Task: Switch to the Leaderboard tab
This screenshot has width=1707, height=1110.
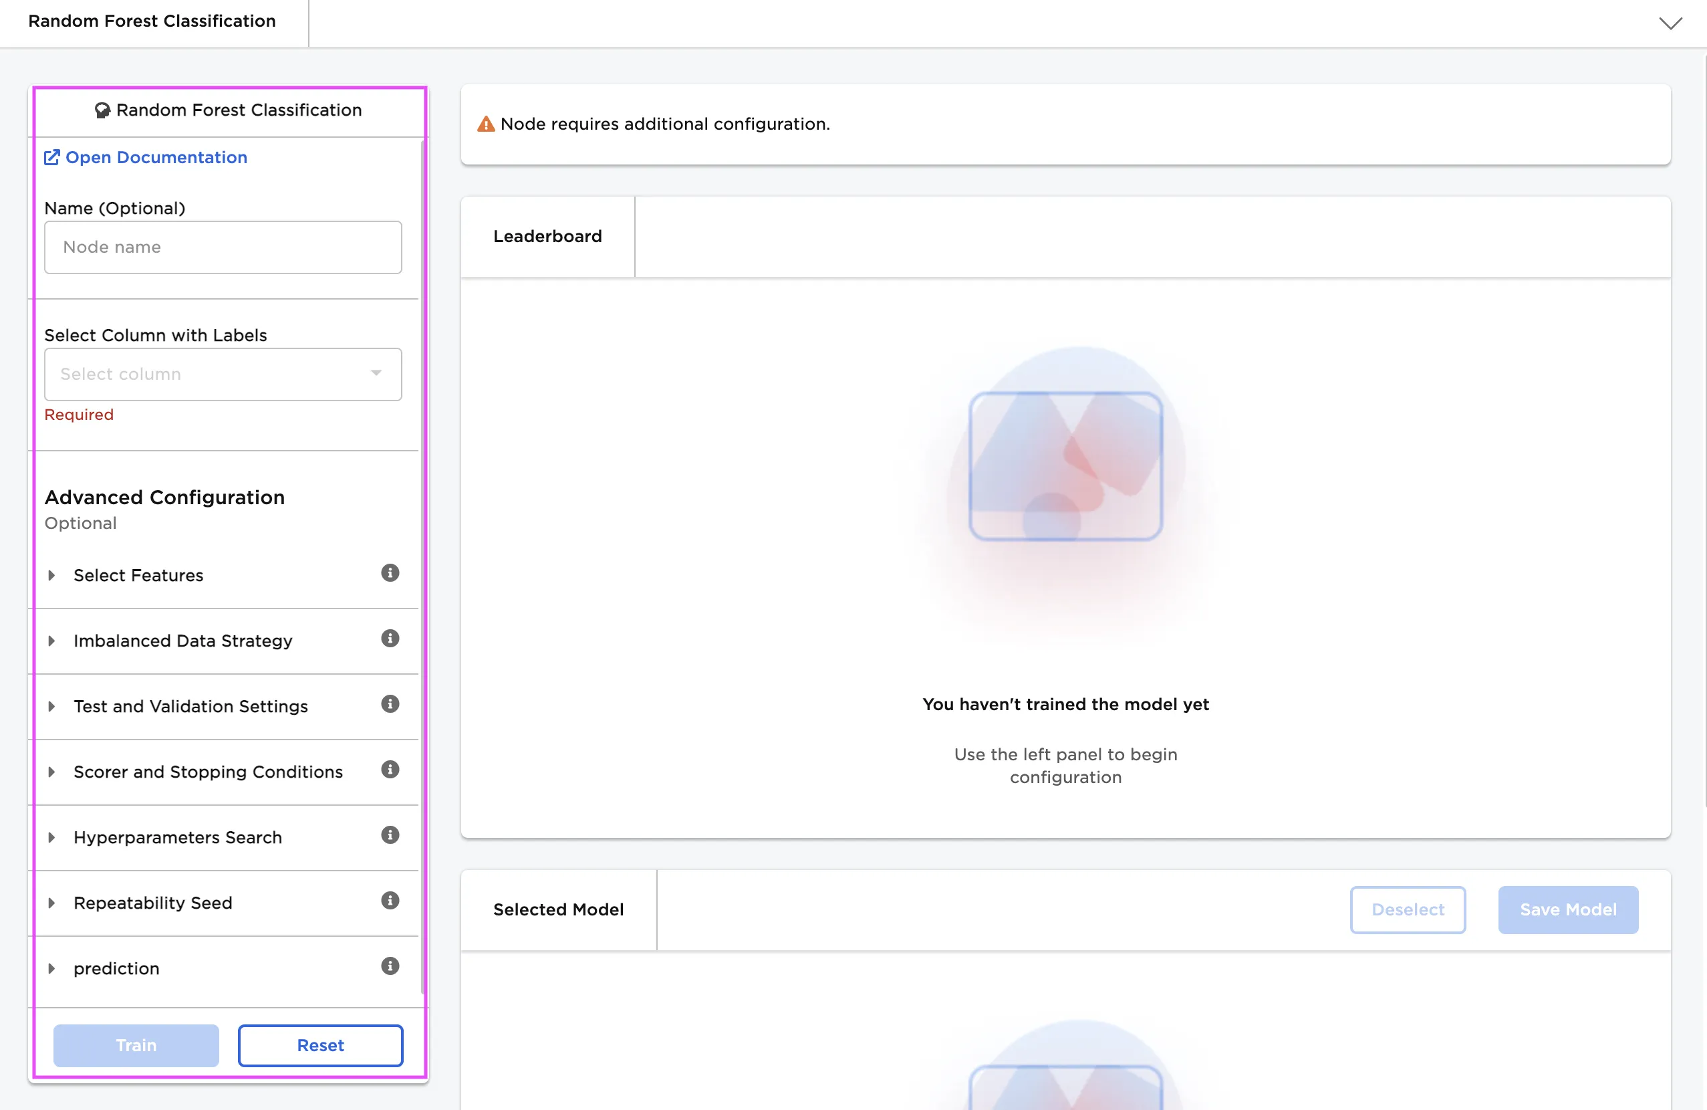Action: pyautogui.click(x=547, y=235)
